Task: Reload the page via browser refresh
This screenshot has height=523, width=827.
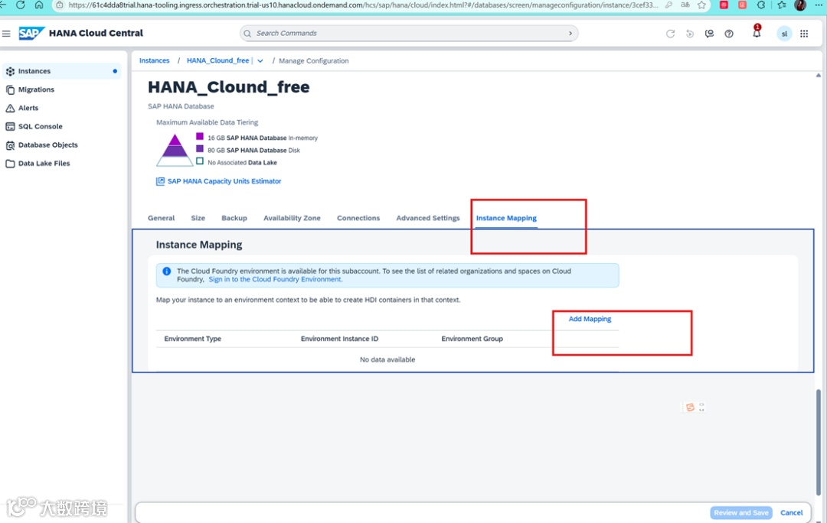Action: [x=20, y=5]
